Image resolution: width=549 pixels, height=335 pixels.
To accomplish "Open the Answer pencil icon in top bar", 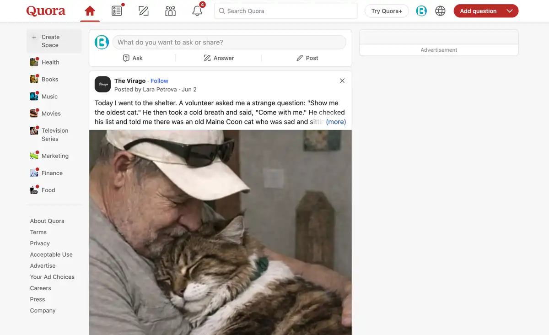I will pos(144,11).
